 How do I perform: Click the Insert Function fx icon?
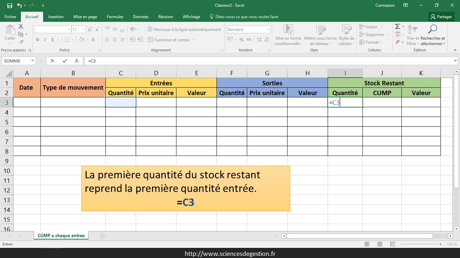pyautogui.click(x=77, y=61)
